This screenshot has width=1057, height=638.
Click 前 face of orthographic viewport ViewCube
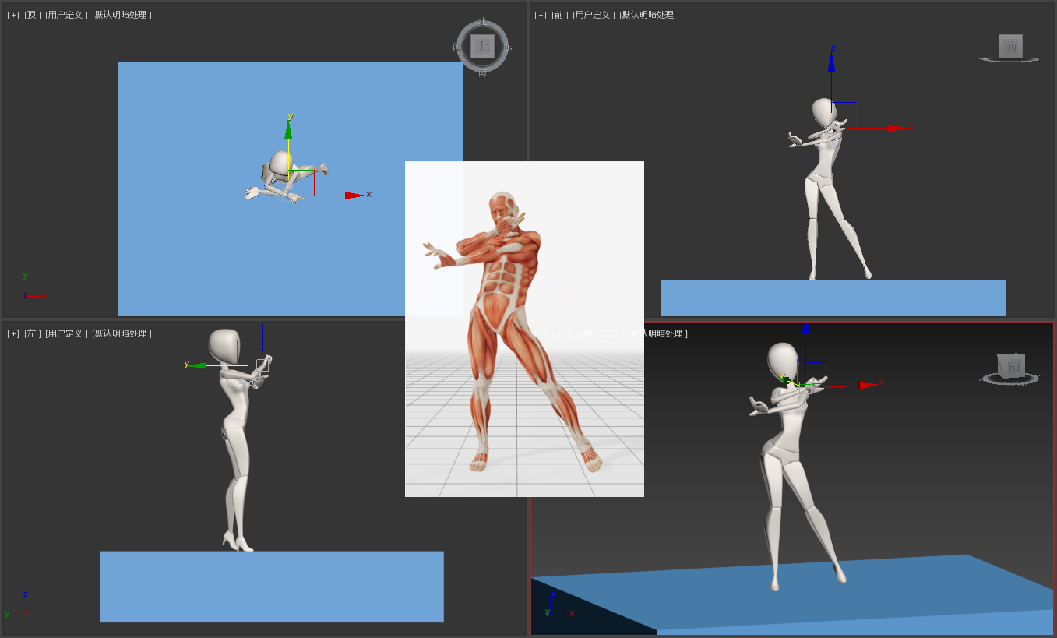(1013, 365)
